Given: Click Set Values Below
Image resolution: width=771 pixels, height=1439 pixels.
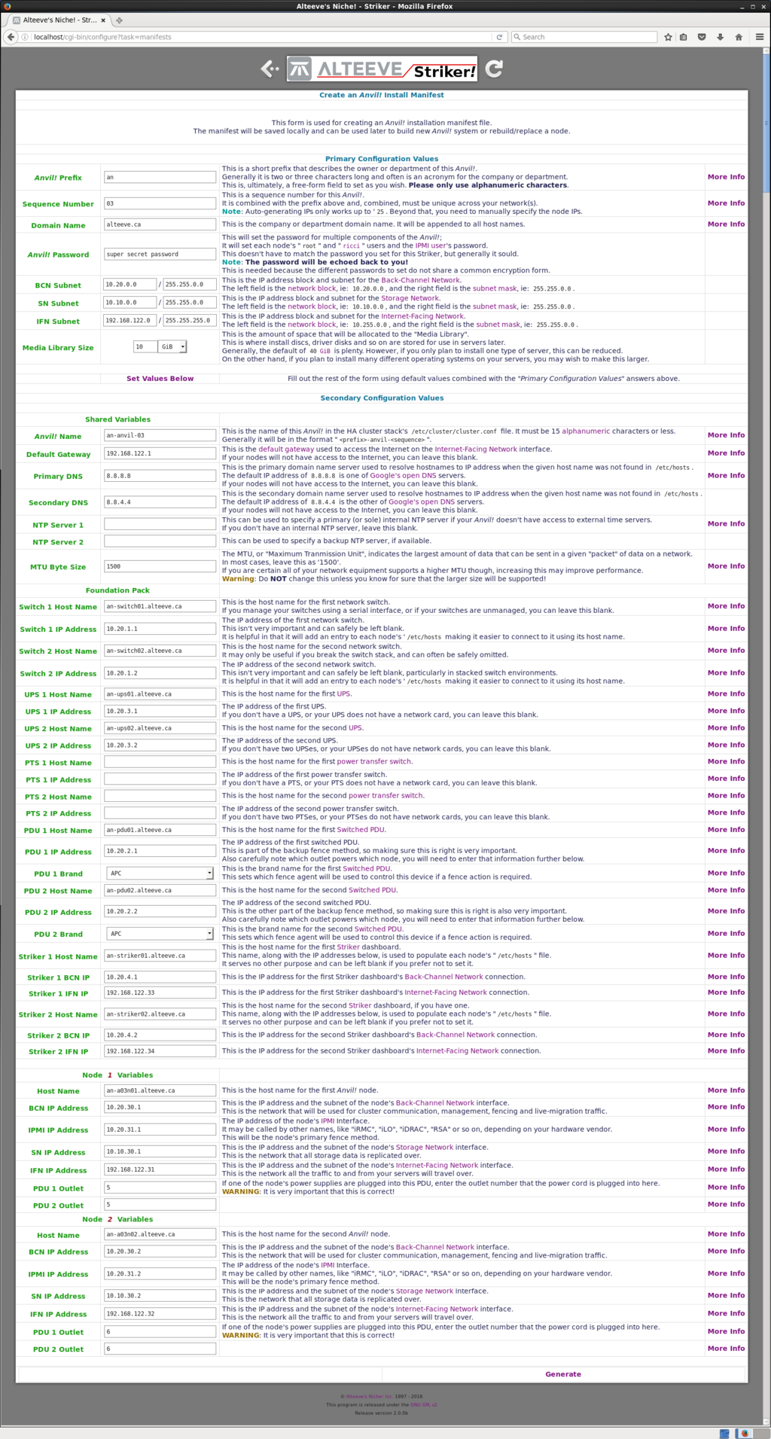Looking at the screenshot, I should [x=160, y=379].
